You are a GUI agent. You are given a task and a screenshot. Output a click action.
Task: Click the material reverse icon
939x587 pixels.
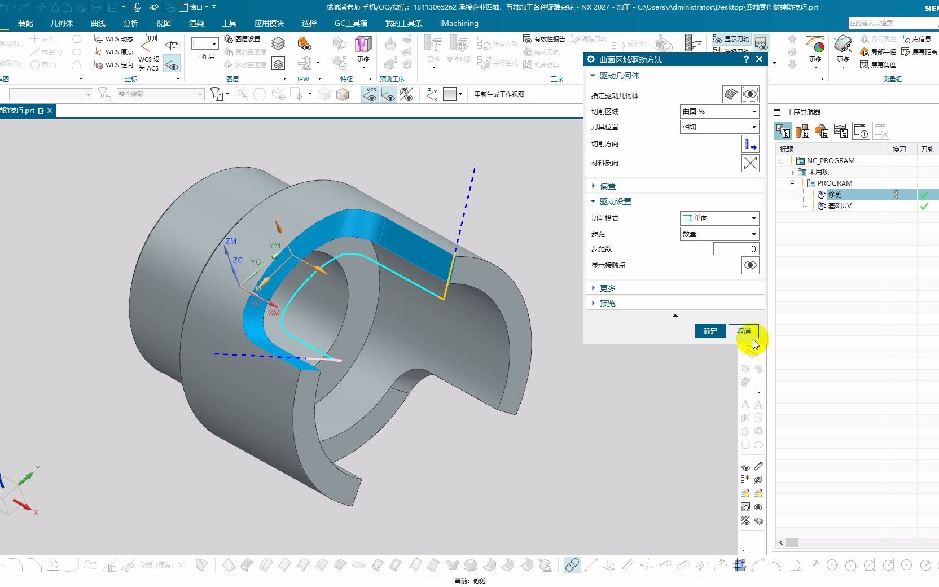tap(750, 163)
